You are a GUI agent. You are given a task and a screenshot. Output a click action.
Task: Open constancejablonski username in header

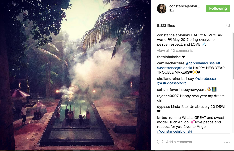point(185,6)
